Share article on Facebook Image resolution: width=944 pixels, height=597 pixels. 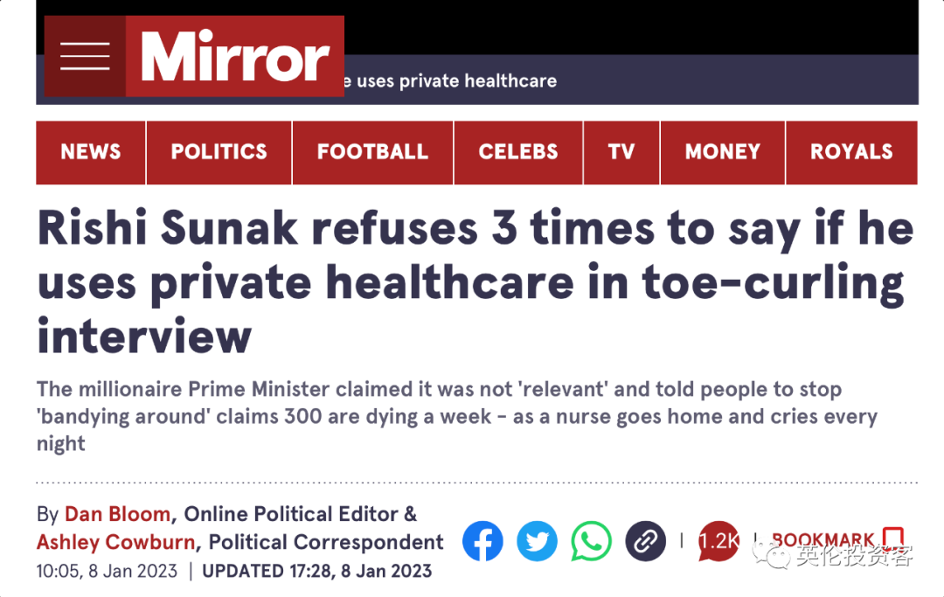tap(482, 541)
